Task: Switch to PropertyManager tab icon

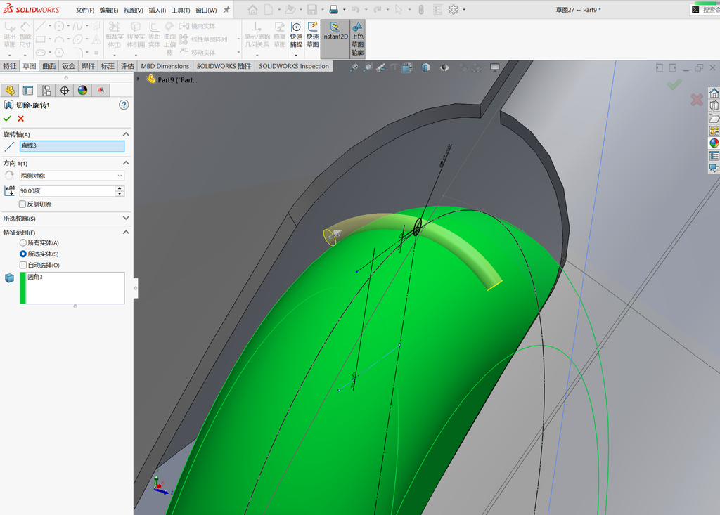Action: pyautogui.click(x=28, y=91)
